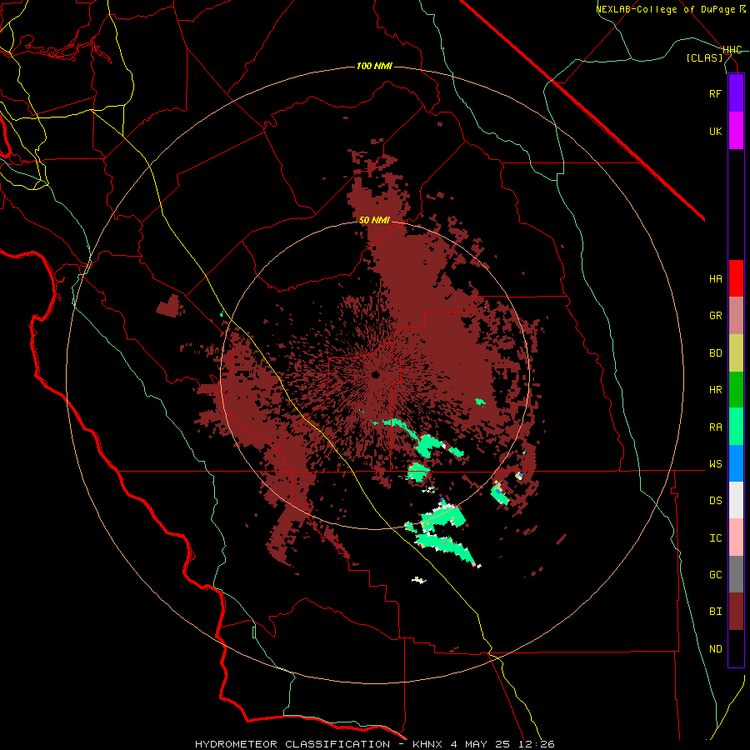Pick the HR dark green legend swatch
Viewport: 750px width, 750px height.
click(736, 390)
